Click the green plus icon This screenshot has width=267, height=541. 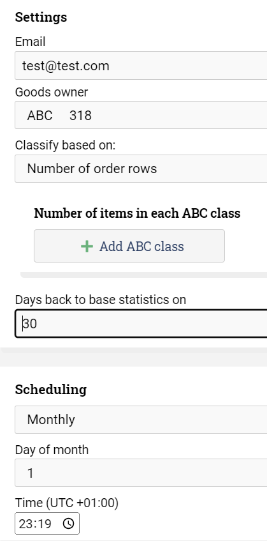[x=87, y=247]
